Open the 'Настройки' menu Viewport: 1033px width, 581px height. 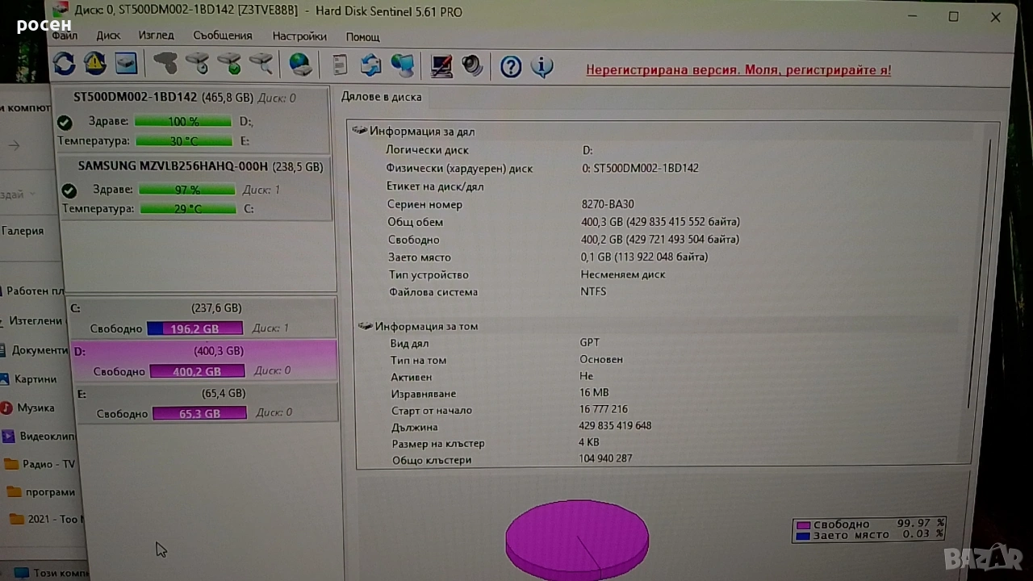pos(299,36)
